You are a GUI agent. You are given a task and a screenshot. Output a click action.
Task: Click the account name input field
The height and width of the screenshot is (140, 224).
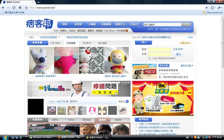(160, 49)
